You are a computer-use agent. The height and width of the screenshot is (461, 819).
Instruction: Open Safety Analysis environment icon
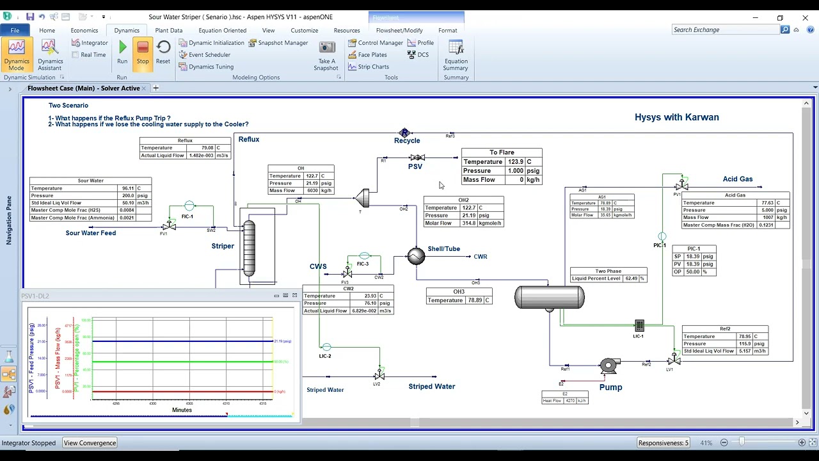click(x=9, y=391)
